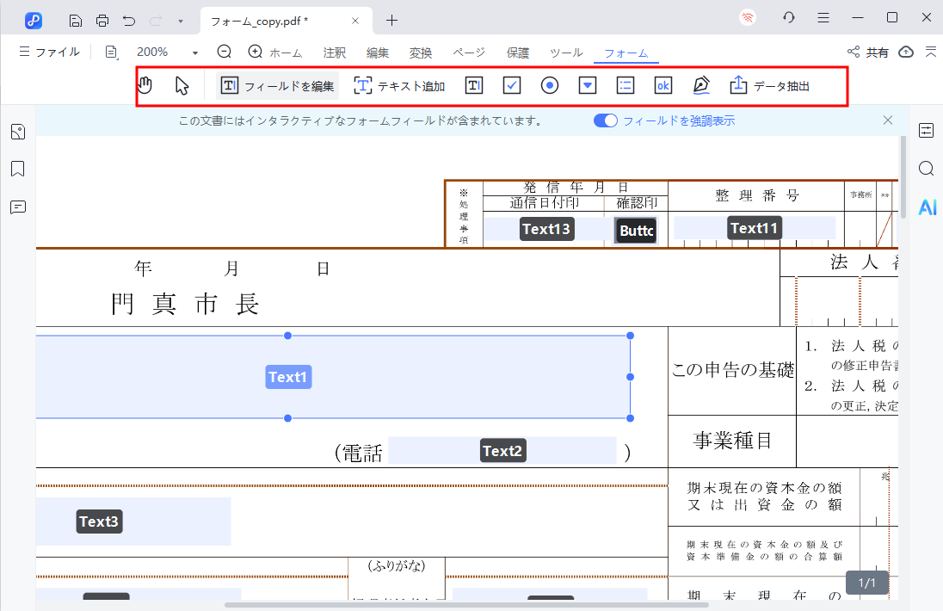The height and width of the screenshot is (611, 943).
Task: Disable フィールドを強調表示 toggle
Action: point(605,120)
